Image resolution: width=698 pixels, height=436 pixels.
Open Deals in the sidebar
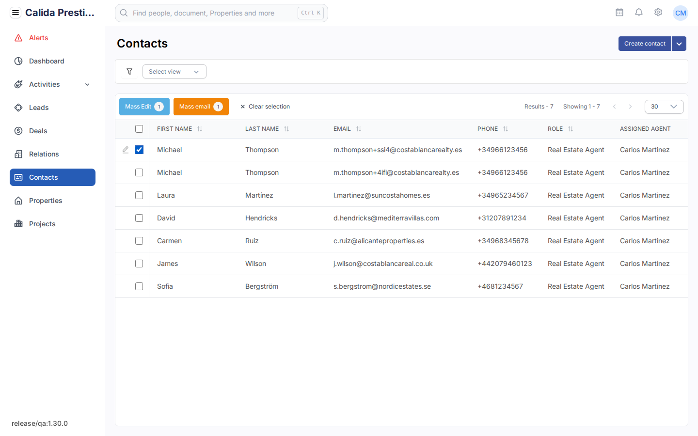click(x=52, y=131)
